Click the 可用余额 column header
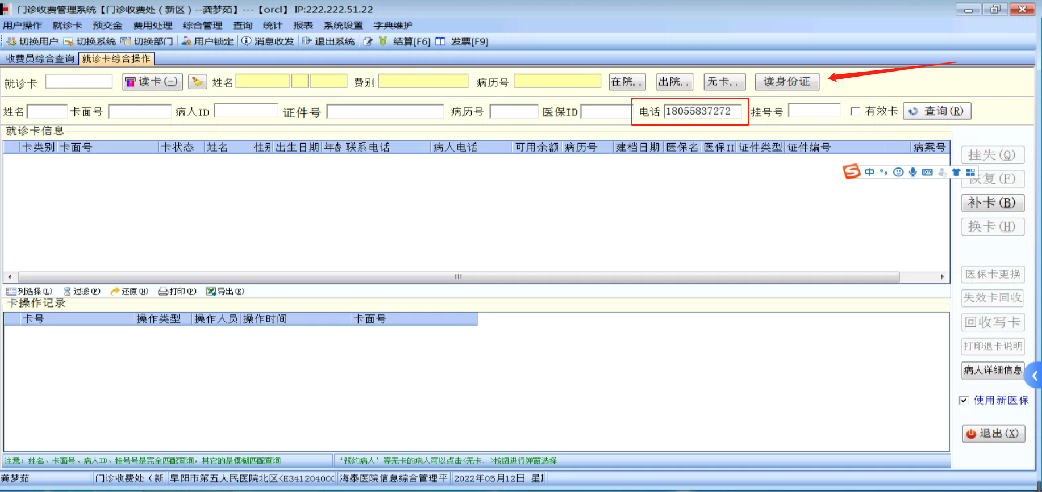 pos(537,147)
